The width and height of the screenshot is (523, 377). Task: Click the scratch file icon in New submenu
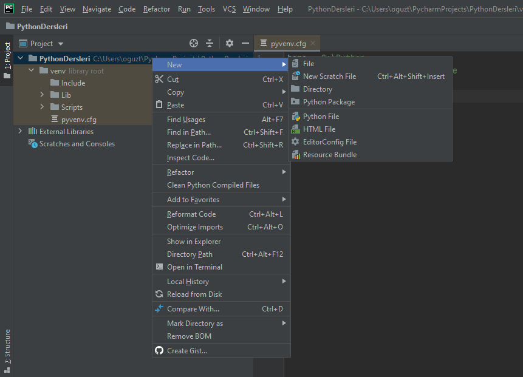(x=296, y=76)
